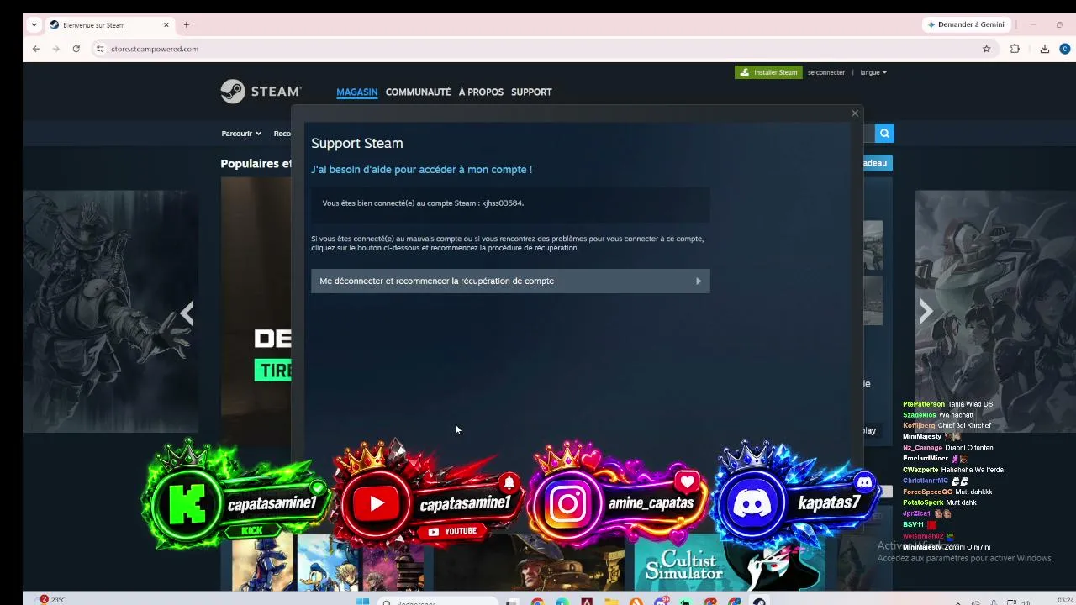
Task: Click the store search magnifier button
Action: 884,133
